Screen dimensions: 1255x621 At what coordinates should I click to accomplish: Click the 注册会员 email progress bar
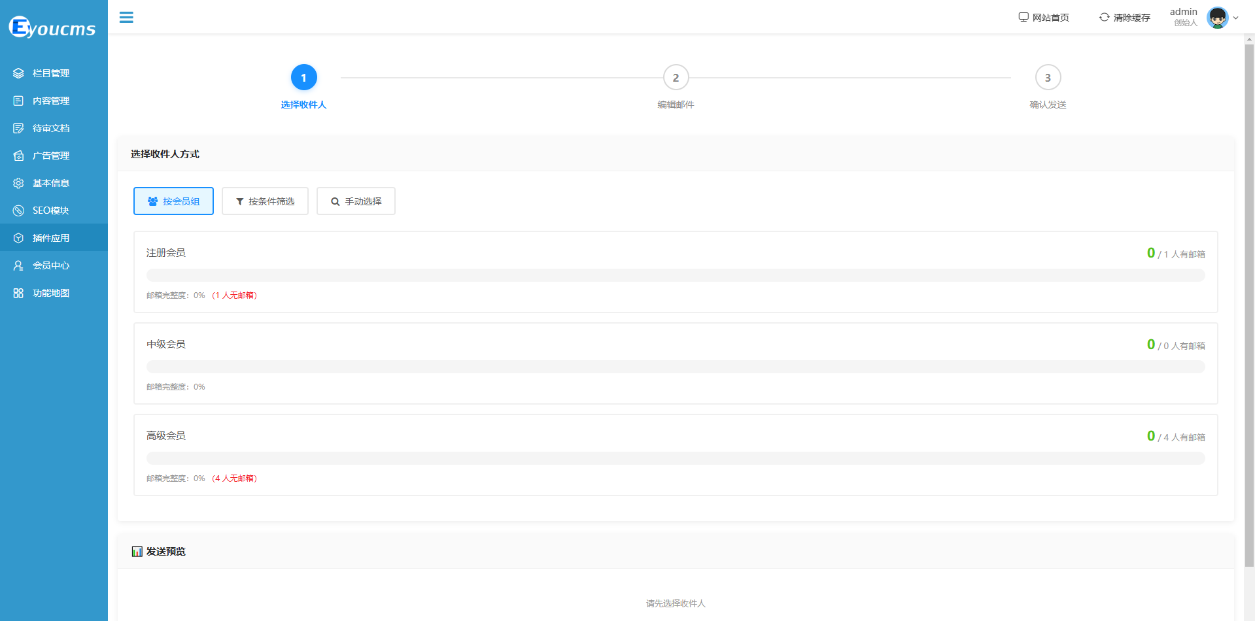[675, 275]
